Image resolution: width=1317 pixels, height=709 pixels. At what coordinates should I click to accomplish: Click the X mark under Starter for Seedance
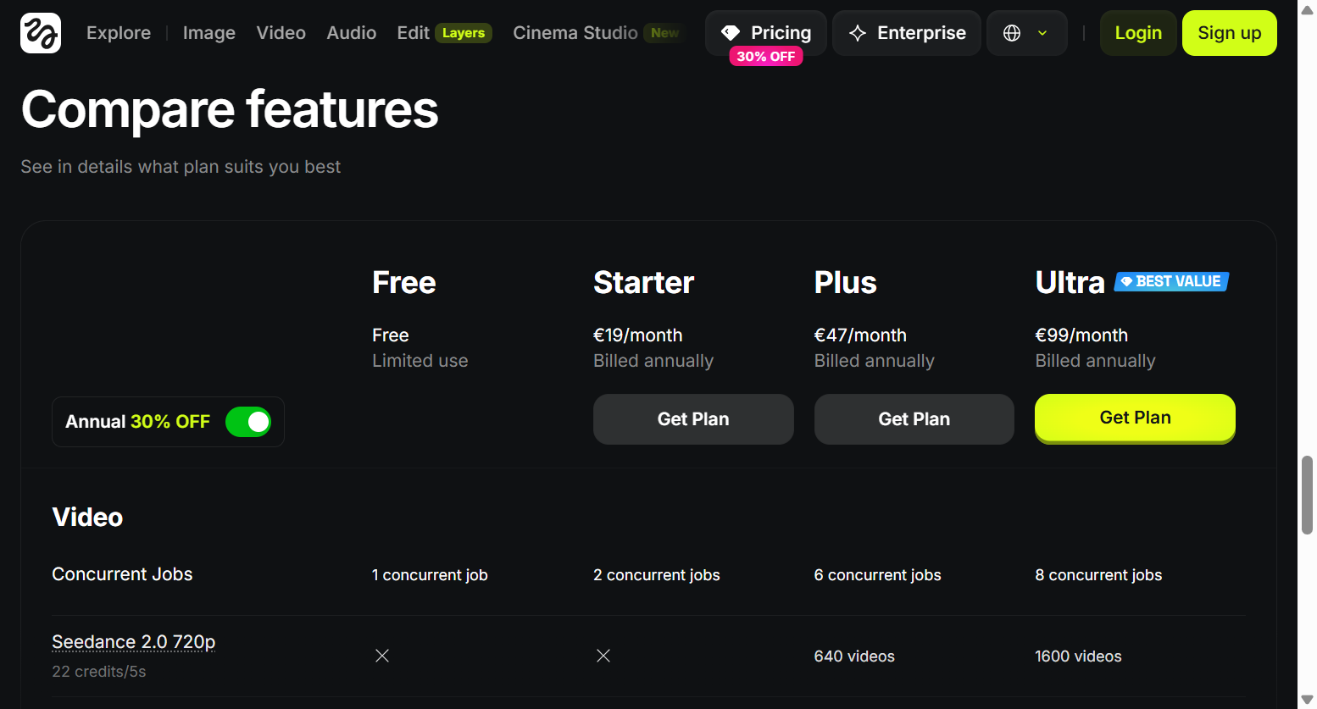point(603,656)
